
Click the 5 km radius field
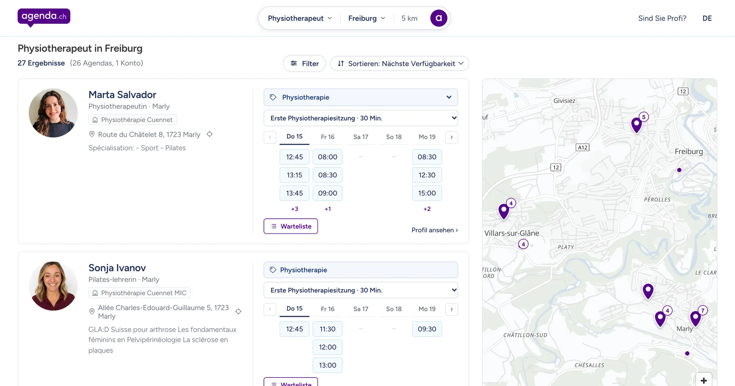point(409,18)
